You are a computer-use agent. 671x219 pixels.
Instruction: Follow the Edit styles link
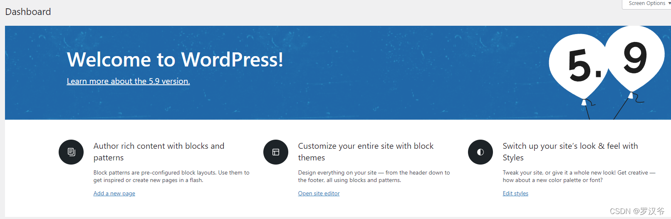(x=515, y=193)
